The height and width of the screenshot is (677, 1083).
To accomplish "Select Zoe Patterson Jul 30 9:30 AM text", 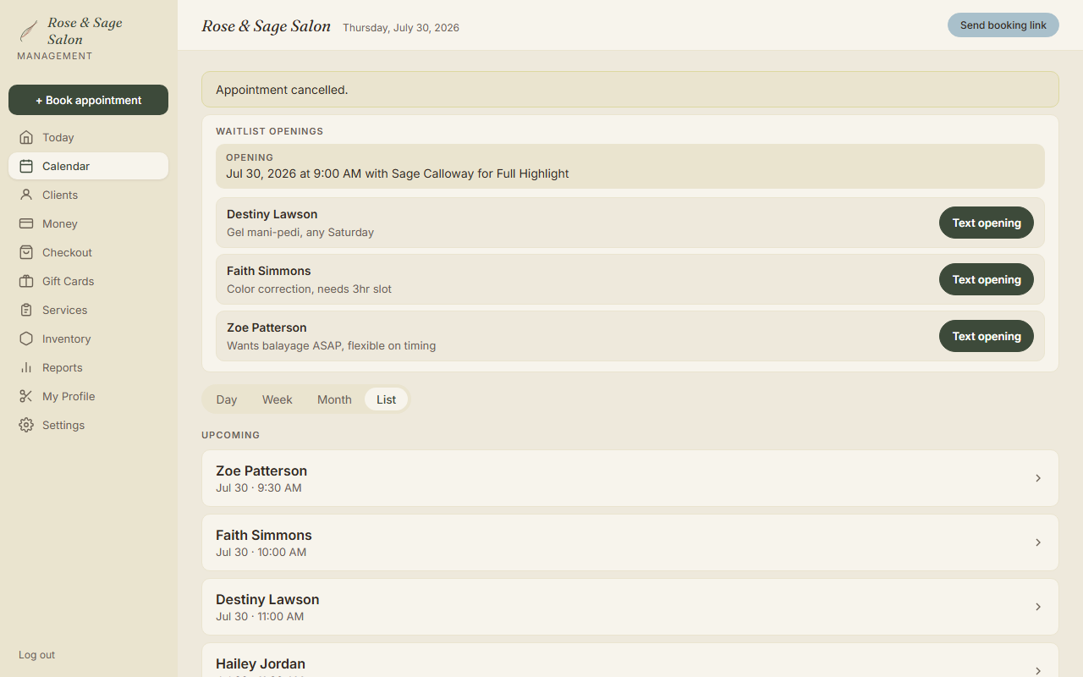I will click(259, 487).
